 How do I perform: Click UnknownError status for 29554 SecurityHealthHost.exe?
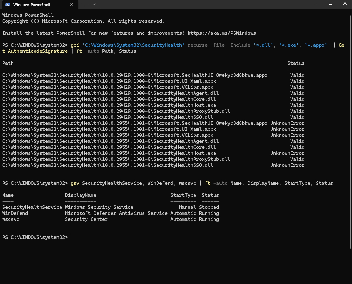287,153
